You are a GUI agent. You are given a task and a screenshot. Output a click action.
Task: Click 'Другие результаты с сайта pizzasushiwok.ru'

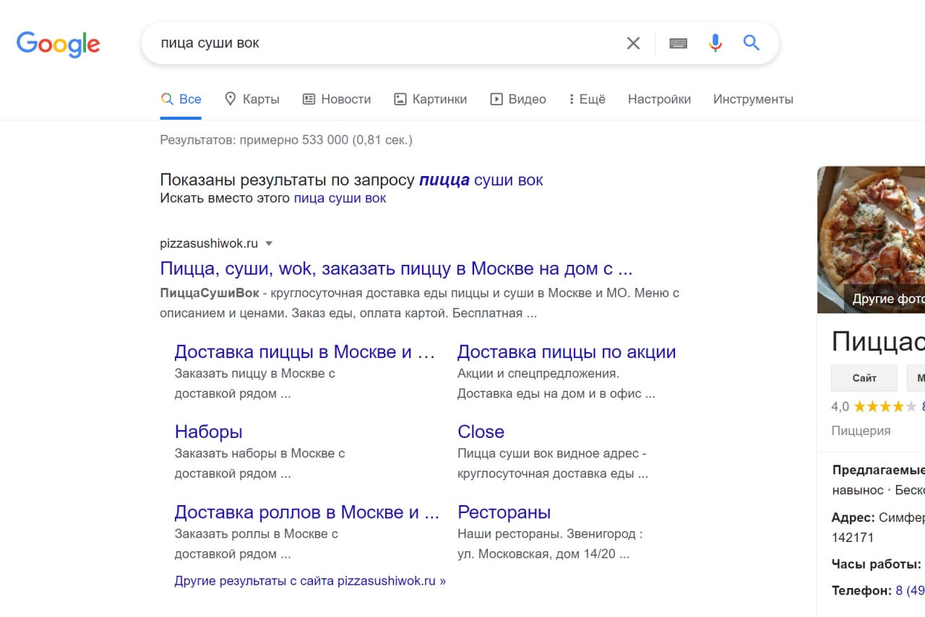[x=310, y=580]
